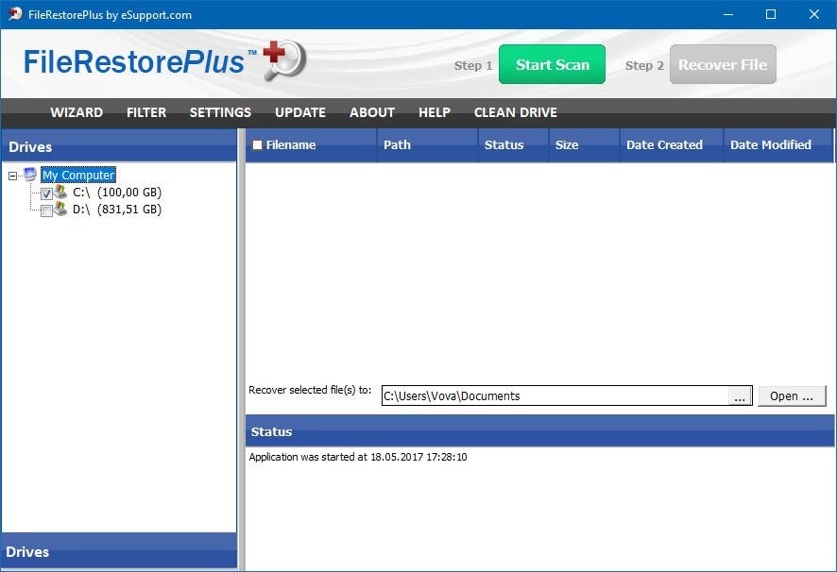
Task: Sort by Path column header
Action: click(x=427, y=145)
